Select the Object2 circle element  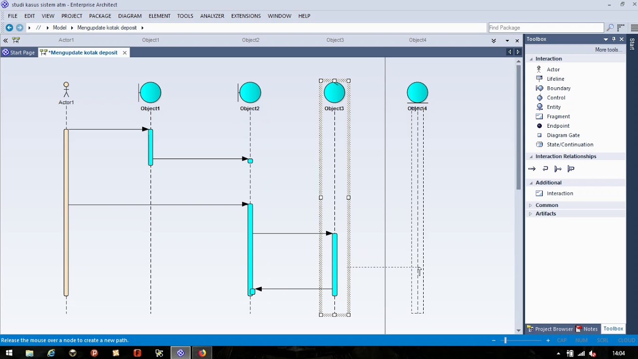pyautogui.click(x=250, y=93)
